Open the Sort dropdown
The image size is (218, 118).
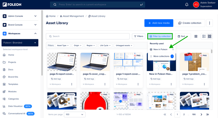pyautogui.click(x=183, y=36)
